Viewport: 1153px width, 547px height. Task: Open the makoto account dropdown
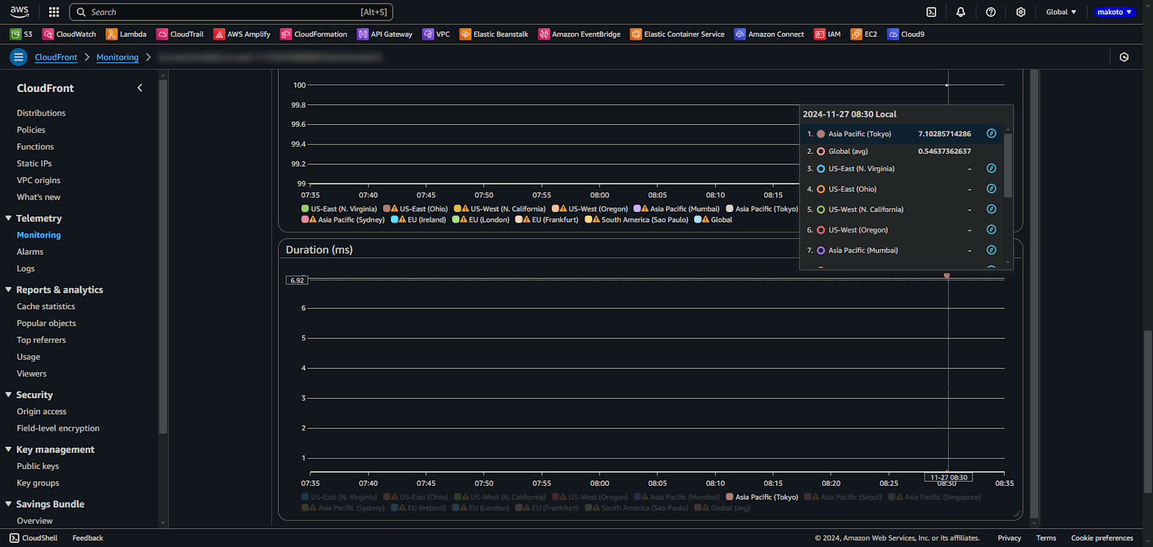tap(1114, 12)
